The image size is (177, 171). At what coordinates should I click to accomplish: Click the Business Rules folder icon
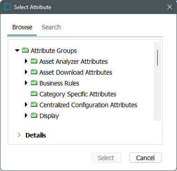[x=34, y=83]
